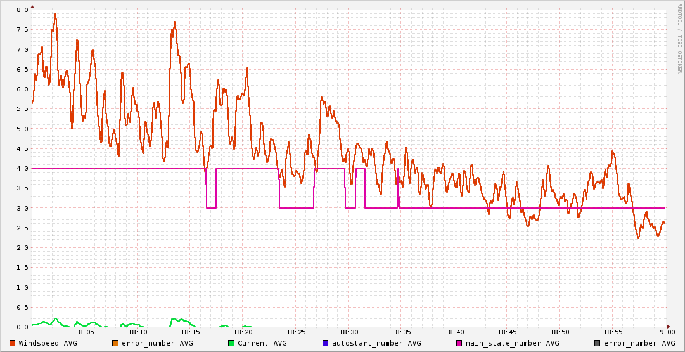Pick the 18:45 time axis label
Viewport: 685px width, 352px height.
pos(507,332)
